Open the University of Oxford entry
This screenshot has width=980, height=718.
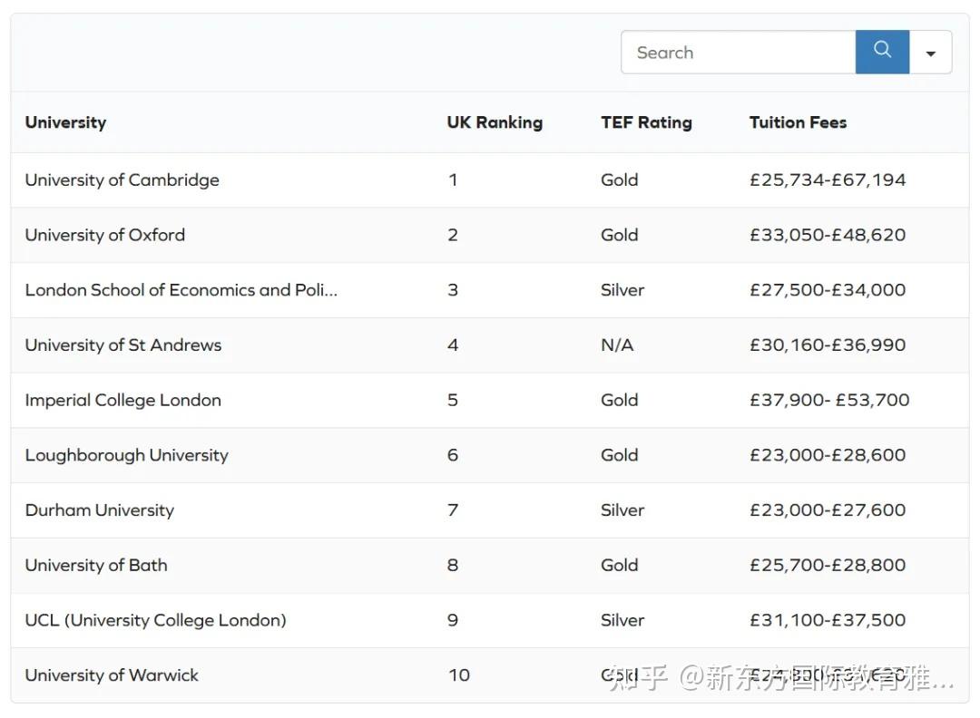pyautogui.click(x=104, y=235)
